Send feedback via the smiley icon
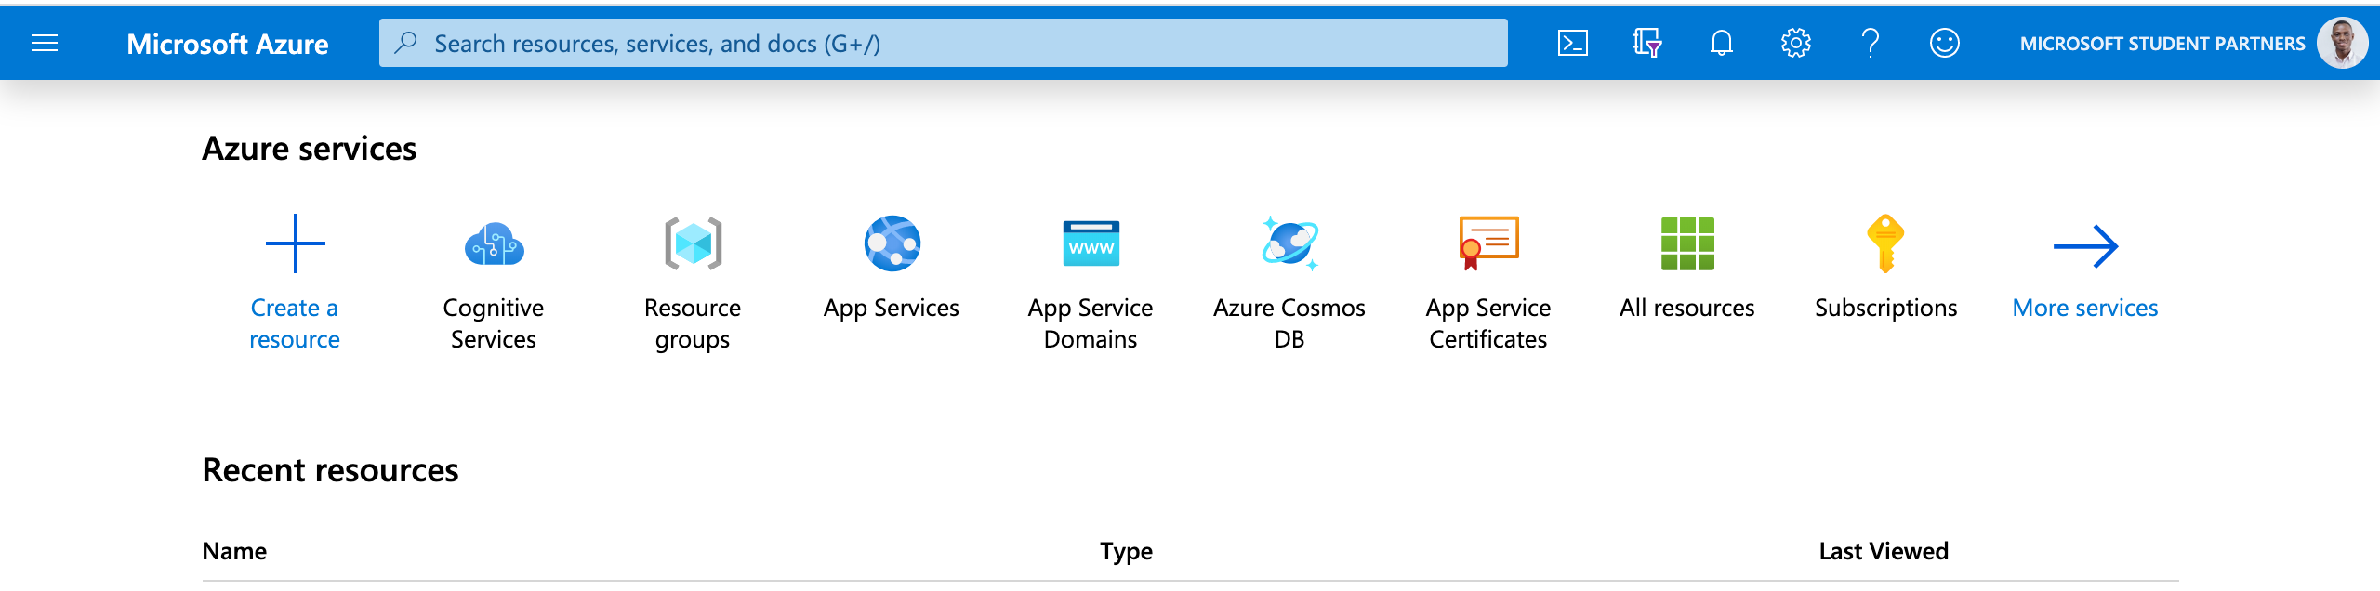2380x591 pixels. tap(1944, 43)
